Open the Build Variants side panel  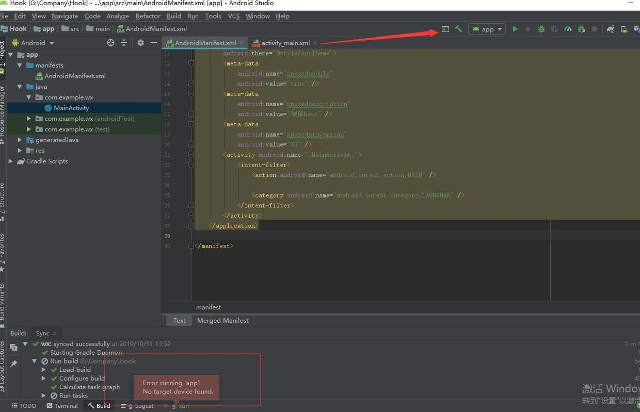(x=3, y=304)
